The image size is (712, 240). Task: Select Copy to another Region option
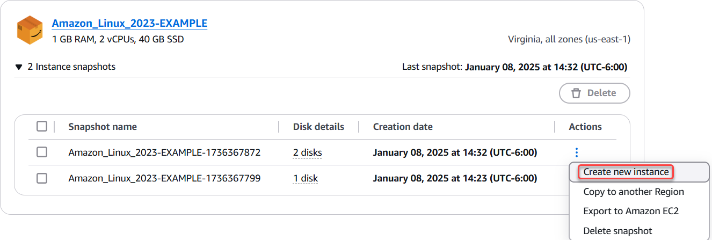[x=634, y=192]
